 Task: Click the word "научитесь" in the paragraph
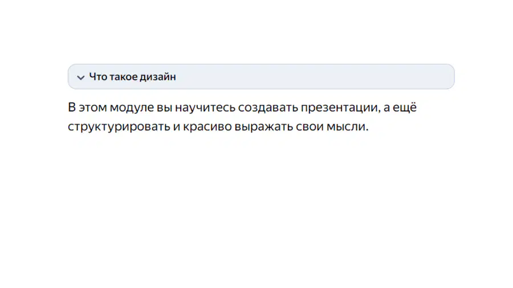pos(205,108)
